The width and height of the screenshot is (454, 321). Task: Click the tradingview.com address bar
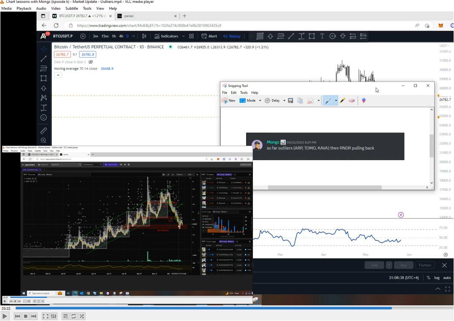coord(149,25)
